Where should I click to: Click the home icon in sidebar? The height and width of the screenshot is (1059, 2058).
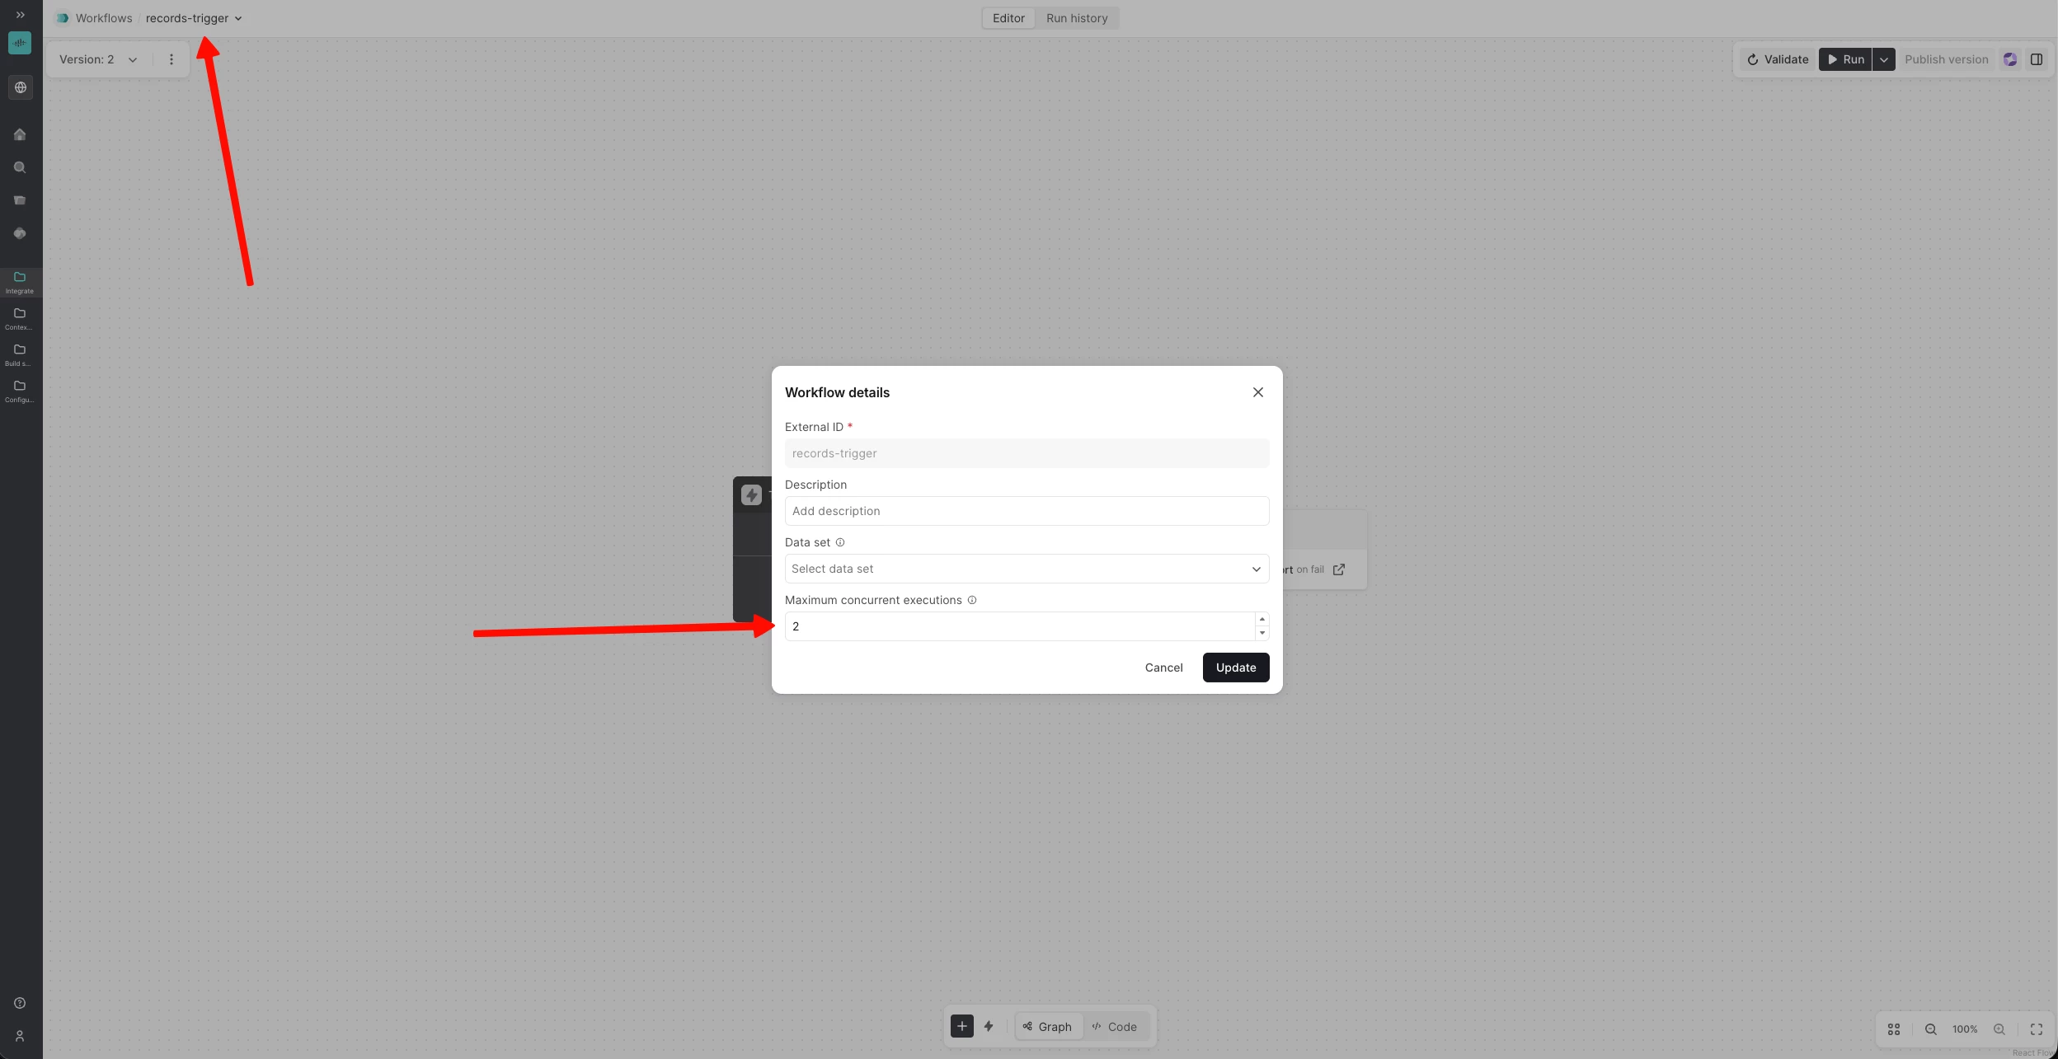tap(20, 134)
